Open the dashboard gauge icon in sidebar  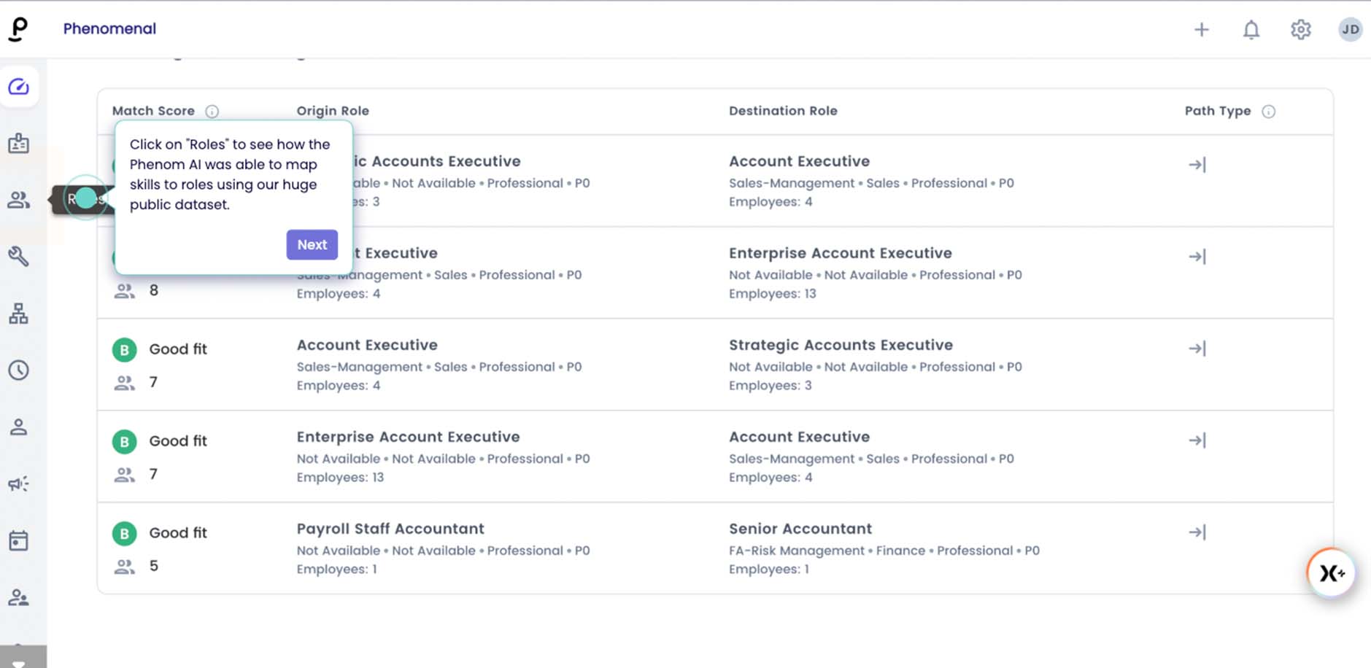pyautogui.click(x=19, y=87)
